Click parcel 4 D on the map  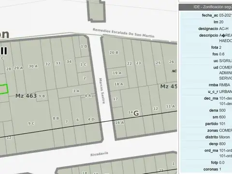tap(91, 119)
